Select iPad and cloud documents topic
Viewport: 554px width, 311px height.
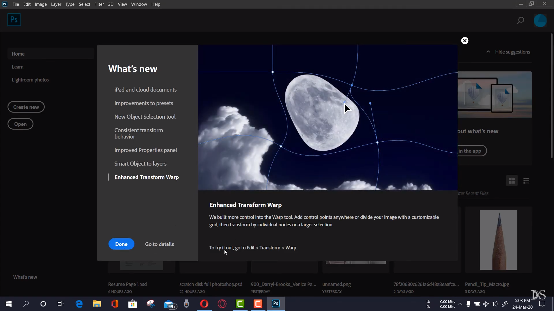145,90
